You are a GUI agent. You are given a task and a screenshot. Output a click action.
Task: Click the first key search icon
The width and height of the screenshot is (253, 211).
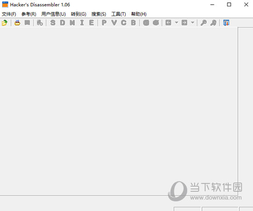coord(204,22)
